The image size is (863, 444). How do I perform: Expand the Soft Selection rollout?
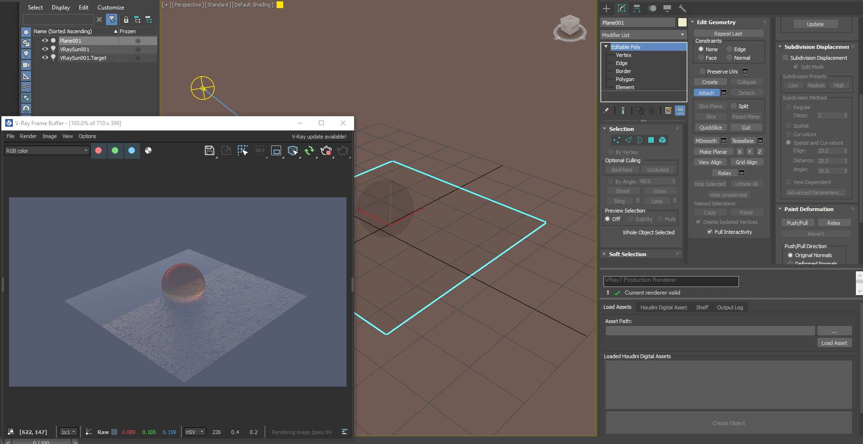pyautogui.click(x=627, y=254)
